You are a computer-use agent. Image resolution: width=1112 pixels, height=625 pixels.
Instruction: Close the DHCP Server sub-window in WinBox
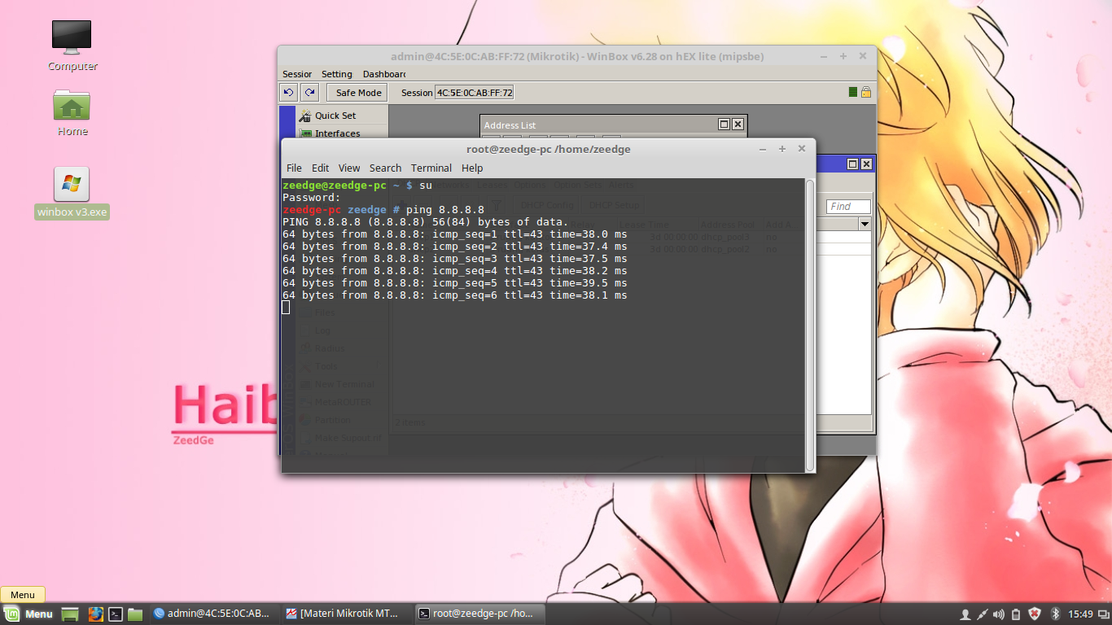coord(867,164)
